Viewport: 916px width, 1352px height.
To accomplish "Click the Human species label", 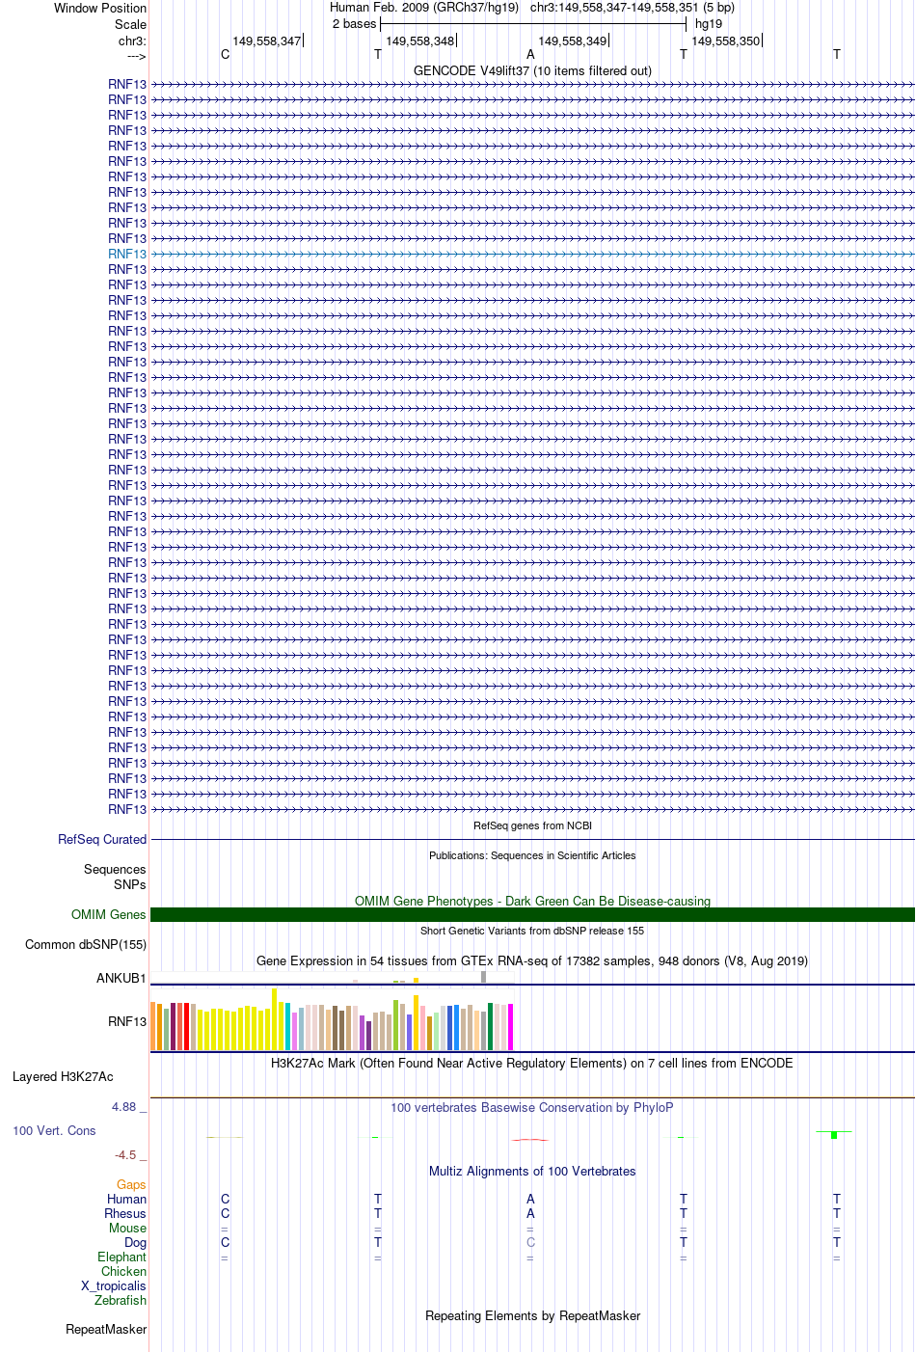I will pos(127,1199).
